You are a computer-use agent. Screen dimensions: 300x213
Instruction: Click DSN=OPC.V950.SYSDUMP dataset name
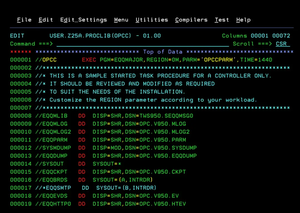pos(161,148)
